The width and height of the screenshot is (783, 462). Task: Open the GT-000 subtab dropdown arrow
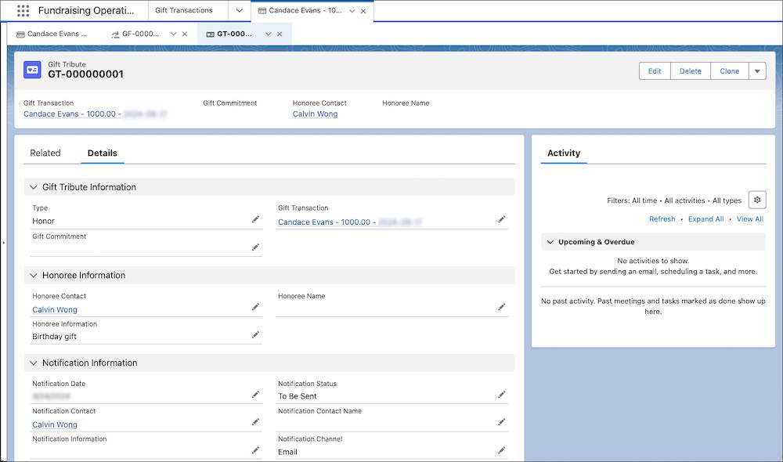click(268, 34)
